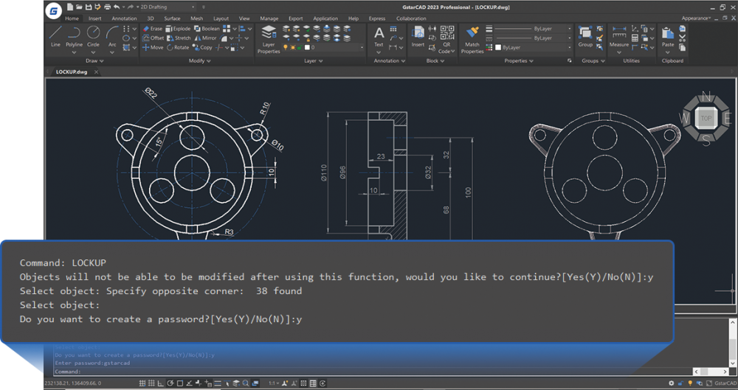
Task: Open annotation scale 1:1 dropdown
Action: tap(274, 383)
